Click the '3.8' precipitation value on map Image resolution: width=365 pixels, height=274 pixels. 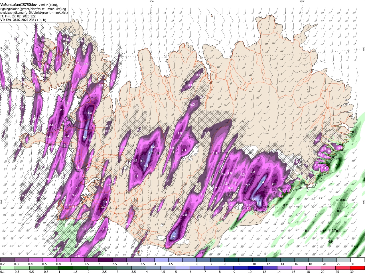click(x=90, y=140)
